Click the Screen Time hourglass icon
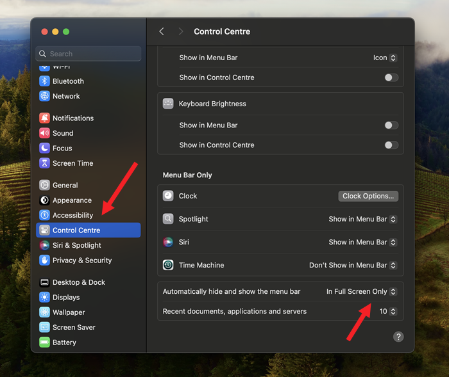The height and width of the screenshot is (377, 449). pyautogui.click(x=44, y=163)
